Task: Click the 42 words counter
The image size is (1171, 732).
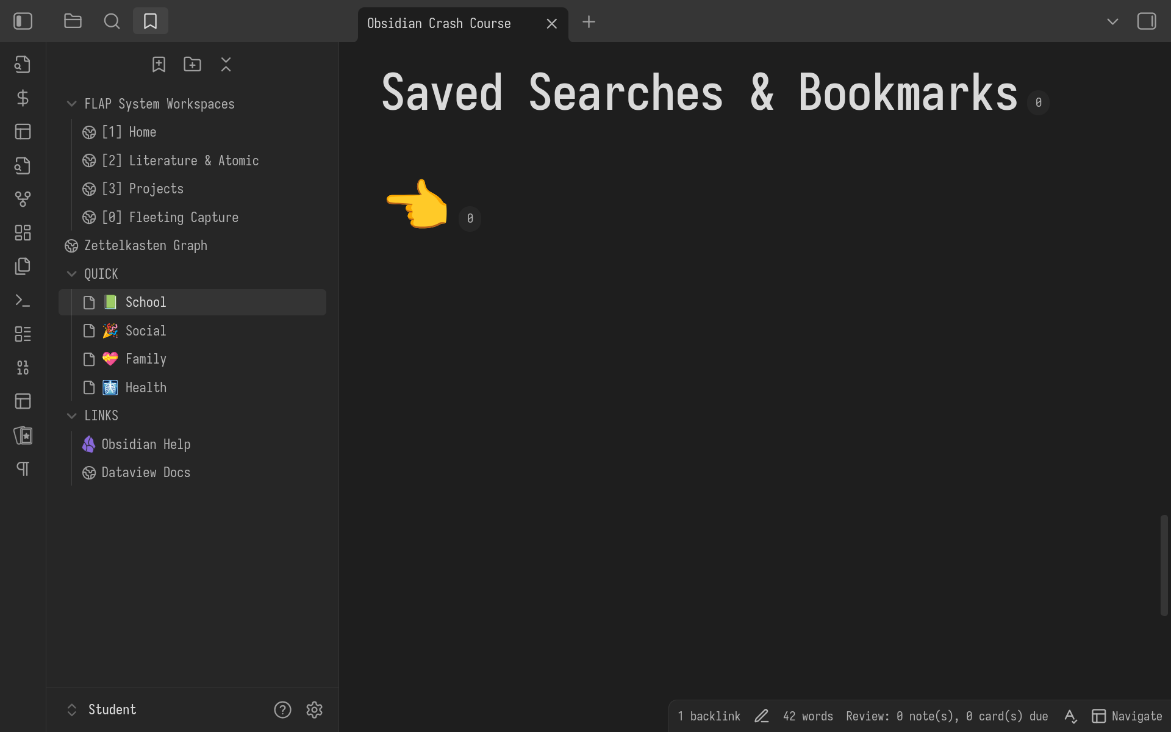Action: click(x=808, y=716)
